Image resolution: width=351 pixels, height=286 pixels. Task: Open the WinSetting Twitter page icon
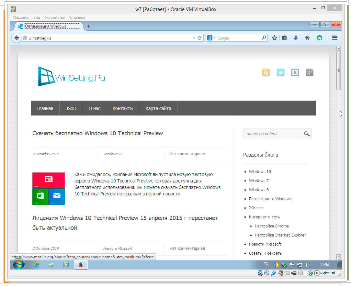click(x=280, y=72)
